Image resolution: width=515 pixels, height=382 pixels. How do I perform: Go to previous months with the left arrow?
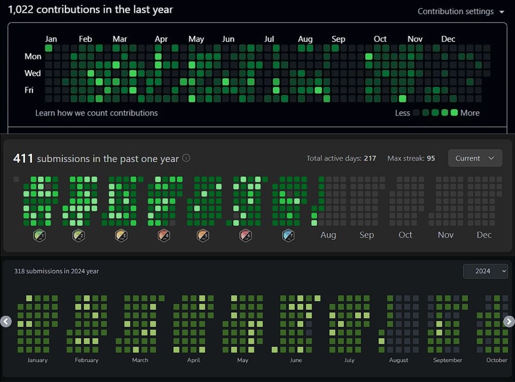coord(6,321)
